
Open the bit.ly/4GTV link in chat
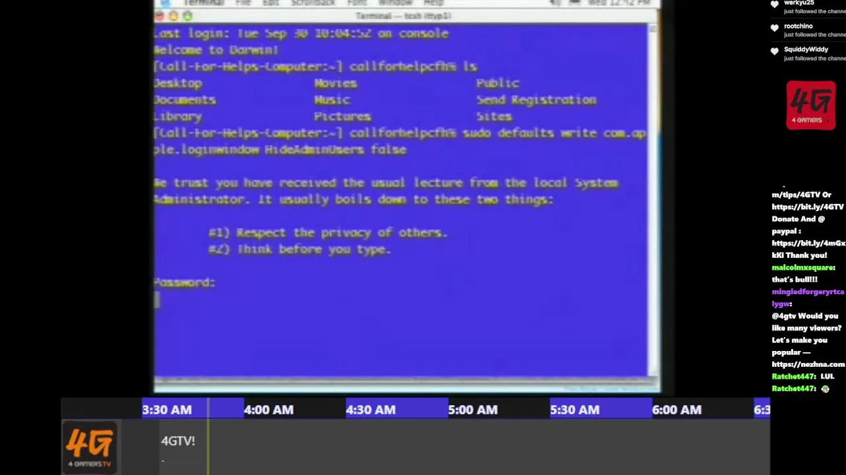808,207
